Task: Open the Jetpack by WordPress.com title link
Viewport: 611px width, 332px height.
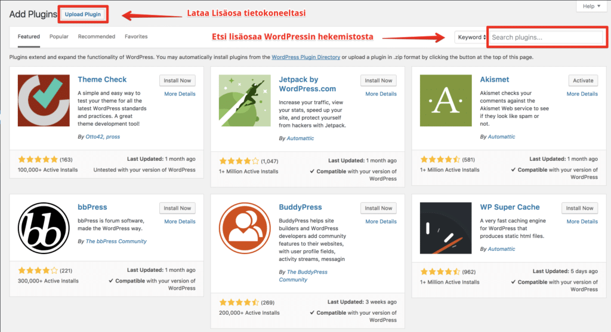Action: click(x=307, y=84)
